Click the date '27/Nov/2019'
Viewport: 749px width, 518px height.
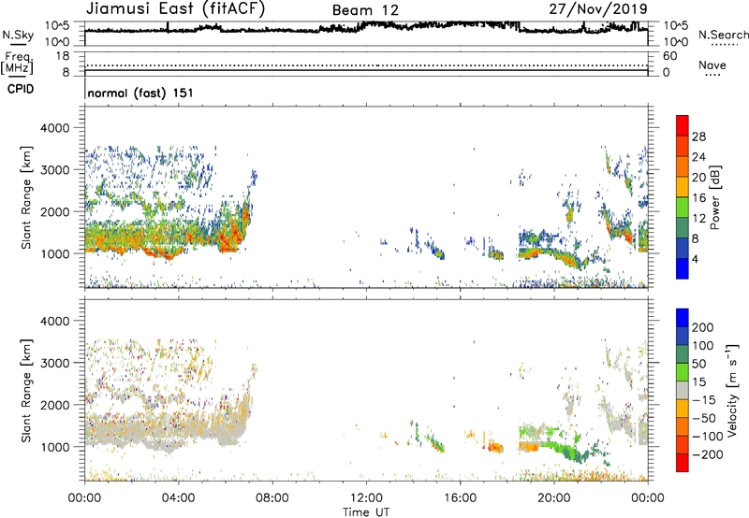tap(598, 8)
